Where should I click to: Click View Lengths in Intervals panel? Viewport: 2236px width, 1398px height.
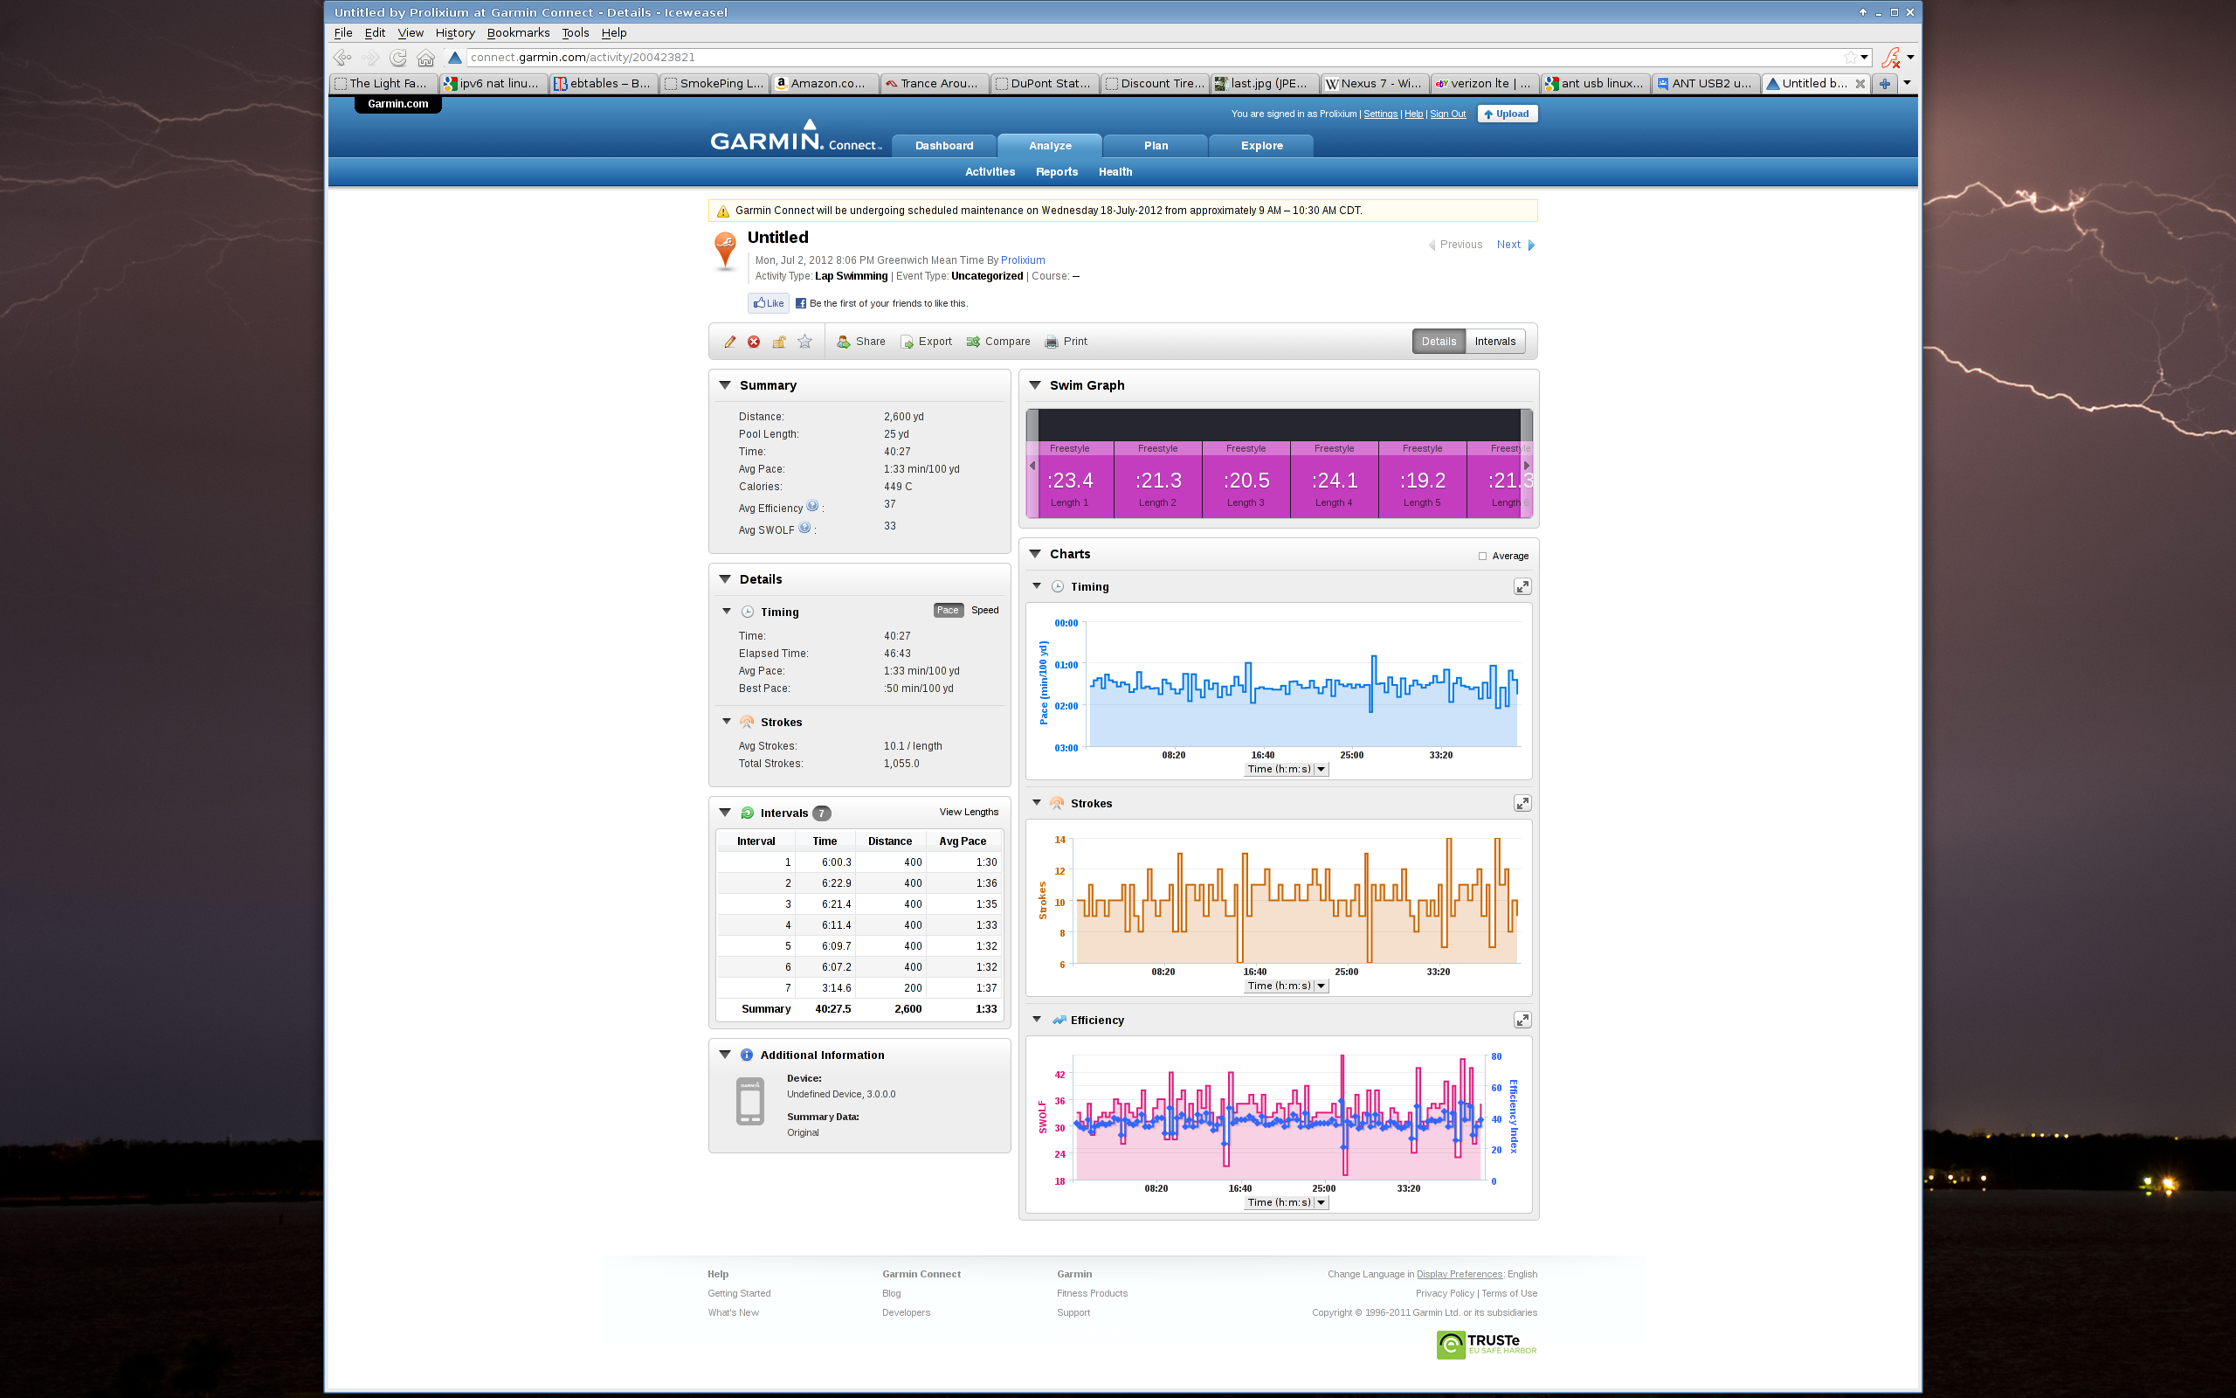[x=969, y=812]
